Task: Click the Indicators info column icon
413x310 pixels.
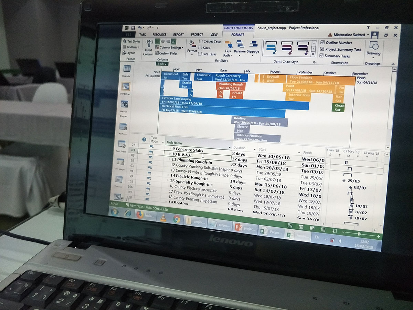Action: pos(144,139)
